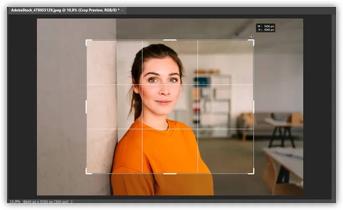343x210 pixels.
Task: Click the W/H crop dimensions tooltip
Action: [x=265, y=28]
